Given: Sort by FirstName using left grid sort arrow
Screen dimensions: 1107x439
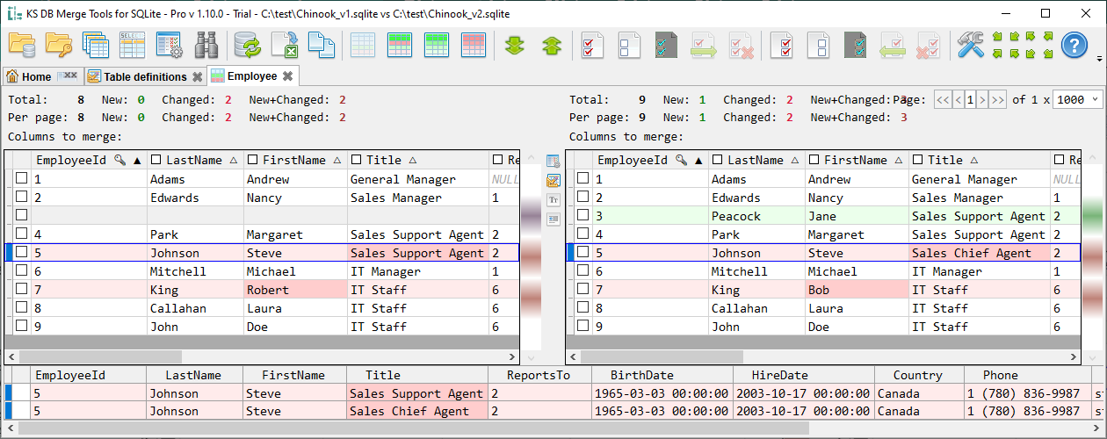Looking at the screenshot, I should click(x=336, y=161).
